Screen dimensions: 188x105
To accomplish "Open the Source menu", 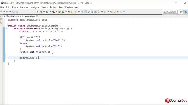I will (x=15, y=7).
